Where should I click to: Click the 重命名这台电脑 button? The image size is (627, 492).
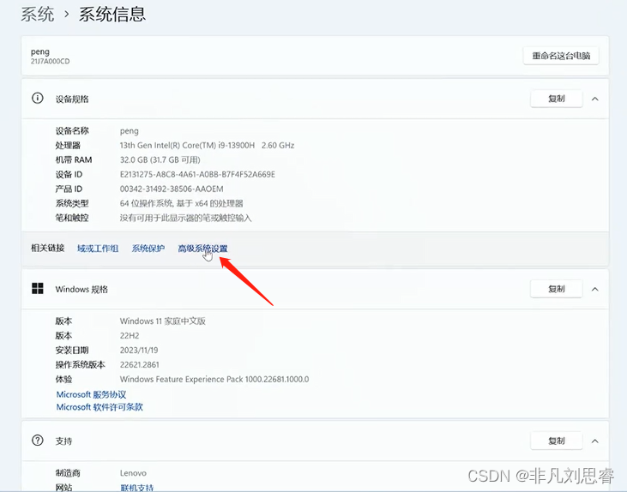[x=561, y=56]
